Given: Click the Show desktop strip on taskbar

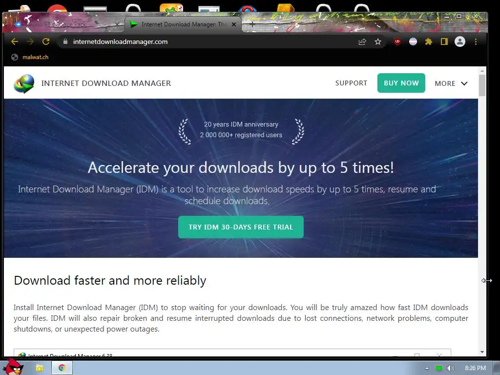Looking at the screenshot, I should pyautogui.click(x=497, y=368).
